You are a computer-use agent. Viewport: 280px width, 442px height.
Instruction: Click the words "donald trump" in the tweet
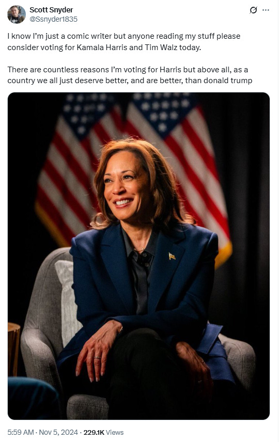(228, 81)
